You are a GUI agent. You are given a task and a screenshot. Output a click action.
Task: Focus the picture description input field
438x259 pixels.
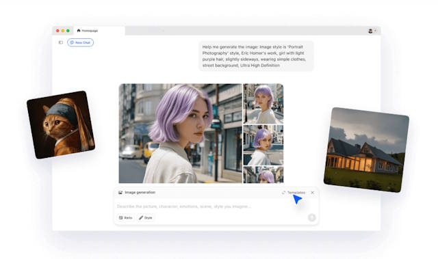click(212, 206)
